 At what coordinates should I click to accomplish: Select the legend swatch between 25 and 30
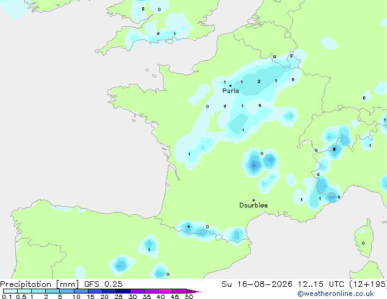click(123, 291)
